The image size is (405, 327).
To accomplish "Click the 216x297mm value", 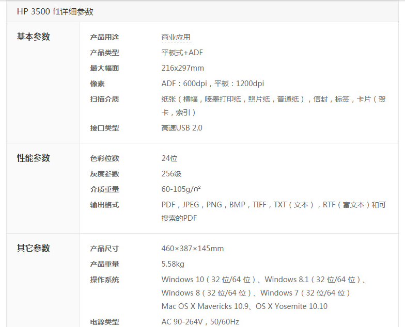I will 183,68.
